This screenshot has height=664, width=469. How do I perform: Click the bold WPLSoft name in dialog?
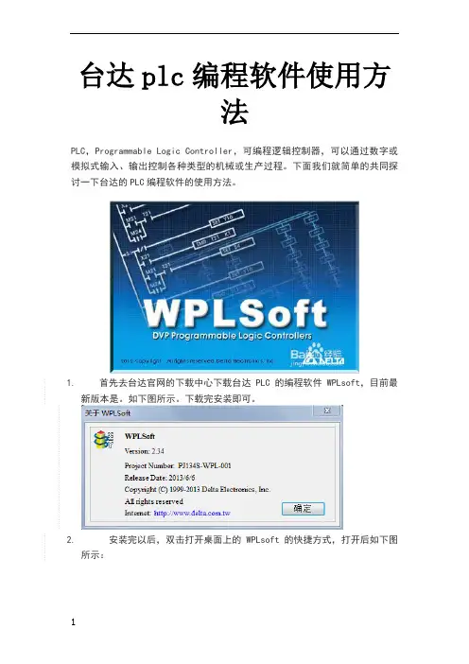click(140, 436)
